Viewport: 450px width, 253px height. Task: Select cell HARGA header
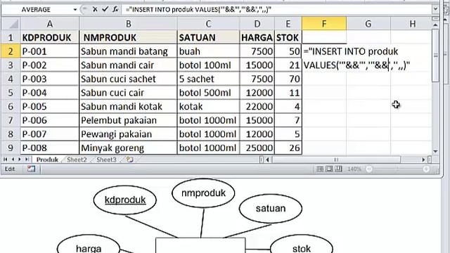(x=257, y=37)
